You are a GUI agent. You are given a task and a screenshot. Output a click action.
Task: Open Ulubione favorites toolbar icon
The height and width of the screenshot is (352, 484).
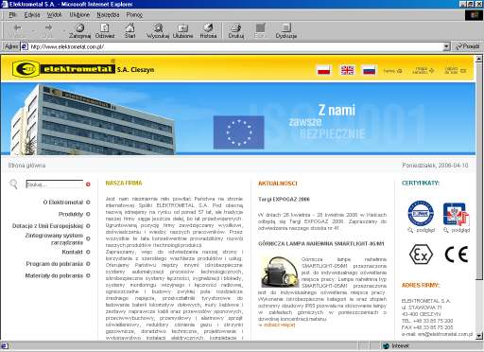(x=182, y=31)
